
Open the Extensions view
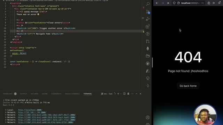[x=148, y=26]
